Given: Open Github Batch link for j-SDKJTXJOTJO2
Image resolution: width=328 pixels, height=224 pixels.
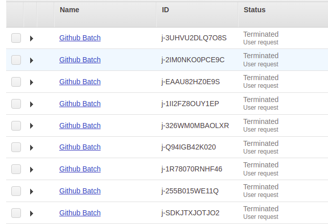Looking at the screenshot, I should coord(80,213).
